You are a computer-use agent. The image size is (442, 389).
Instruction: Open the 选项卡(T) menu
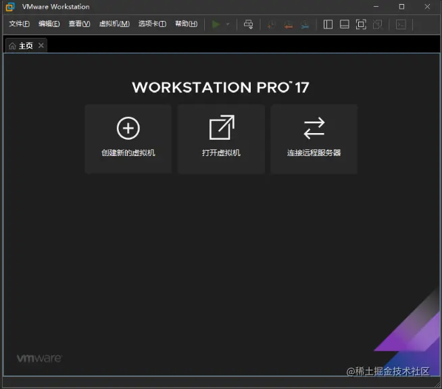tap(152, 24)
